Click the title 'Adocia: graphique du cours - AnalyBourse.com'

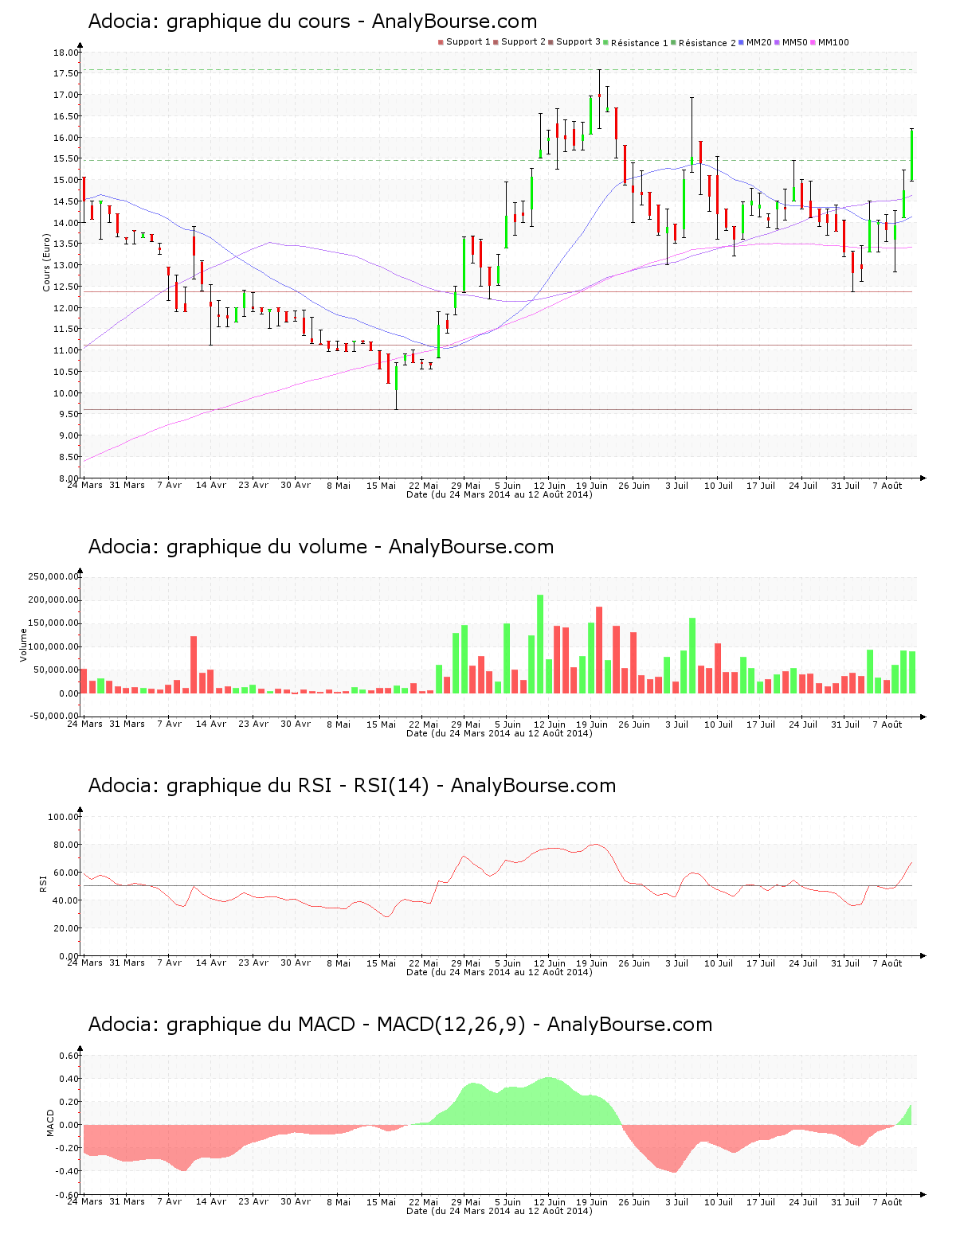point(312,21)
